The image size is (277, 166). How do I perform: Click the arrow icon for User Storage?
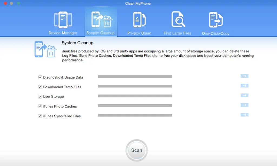(245, 95)
